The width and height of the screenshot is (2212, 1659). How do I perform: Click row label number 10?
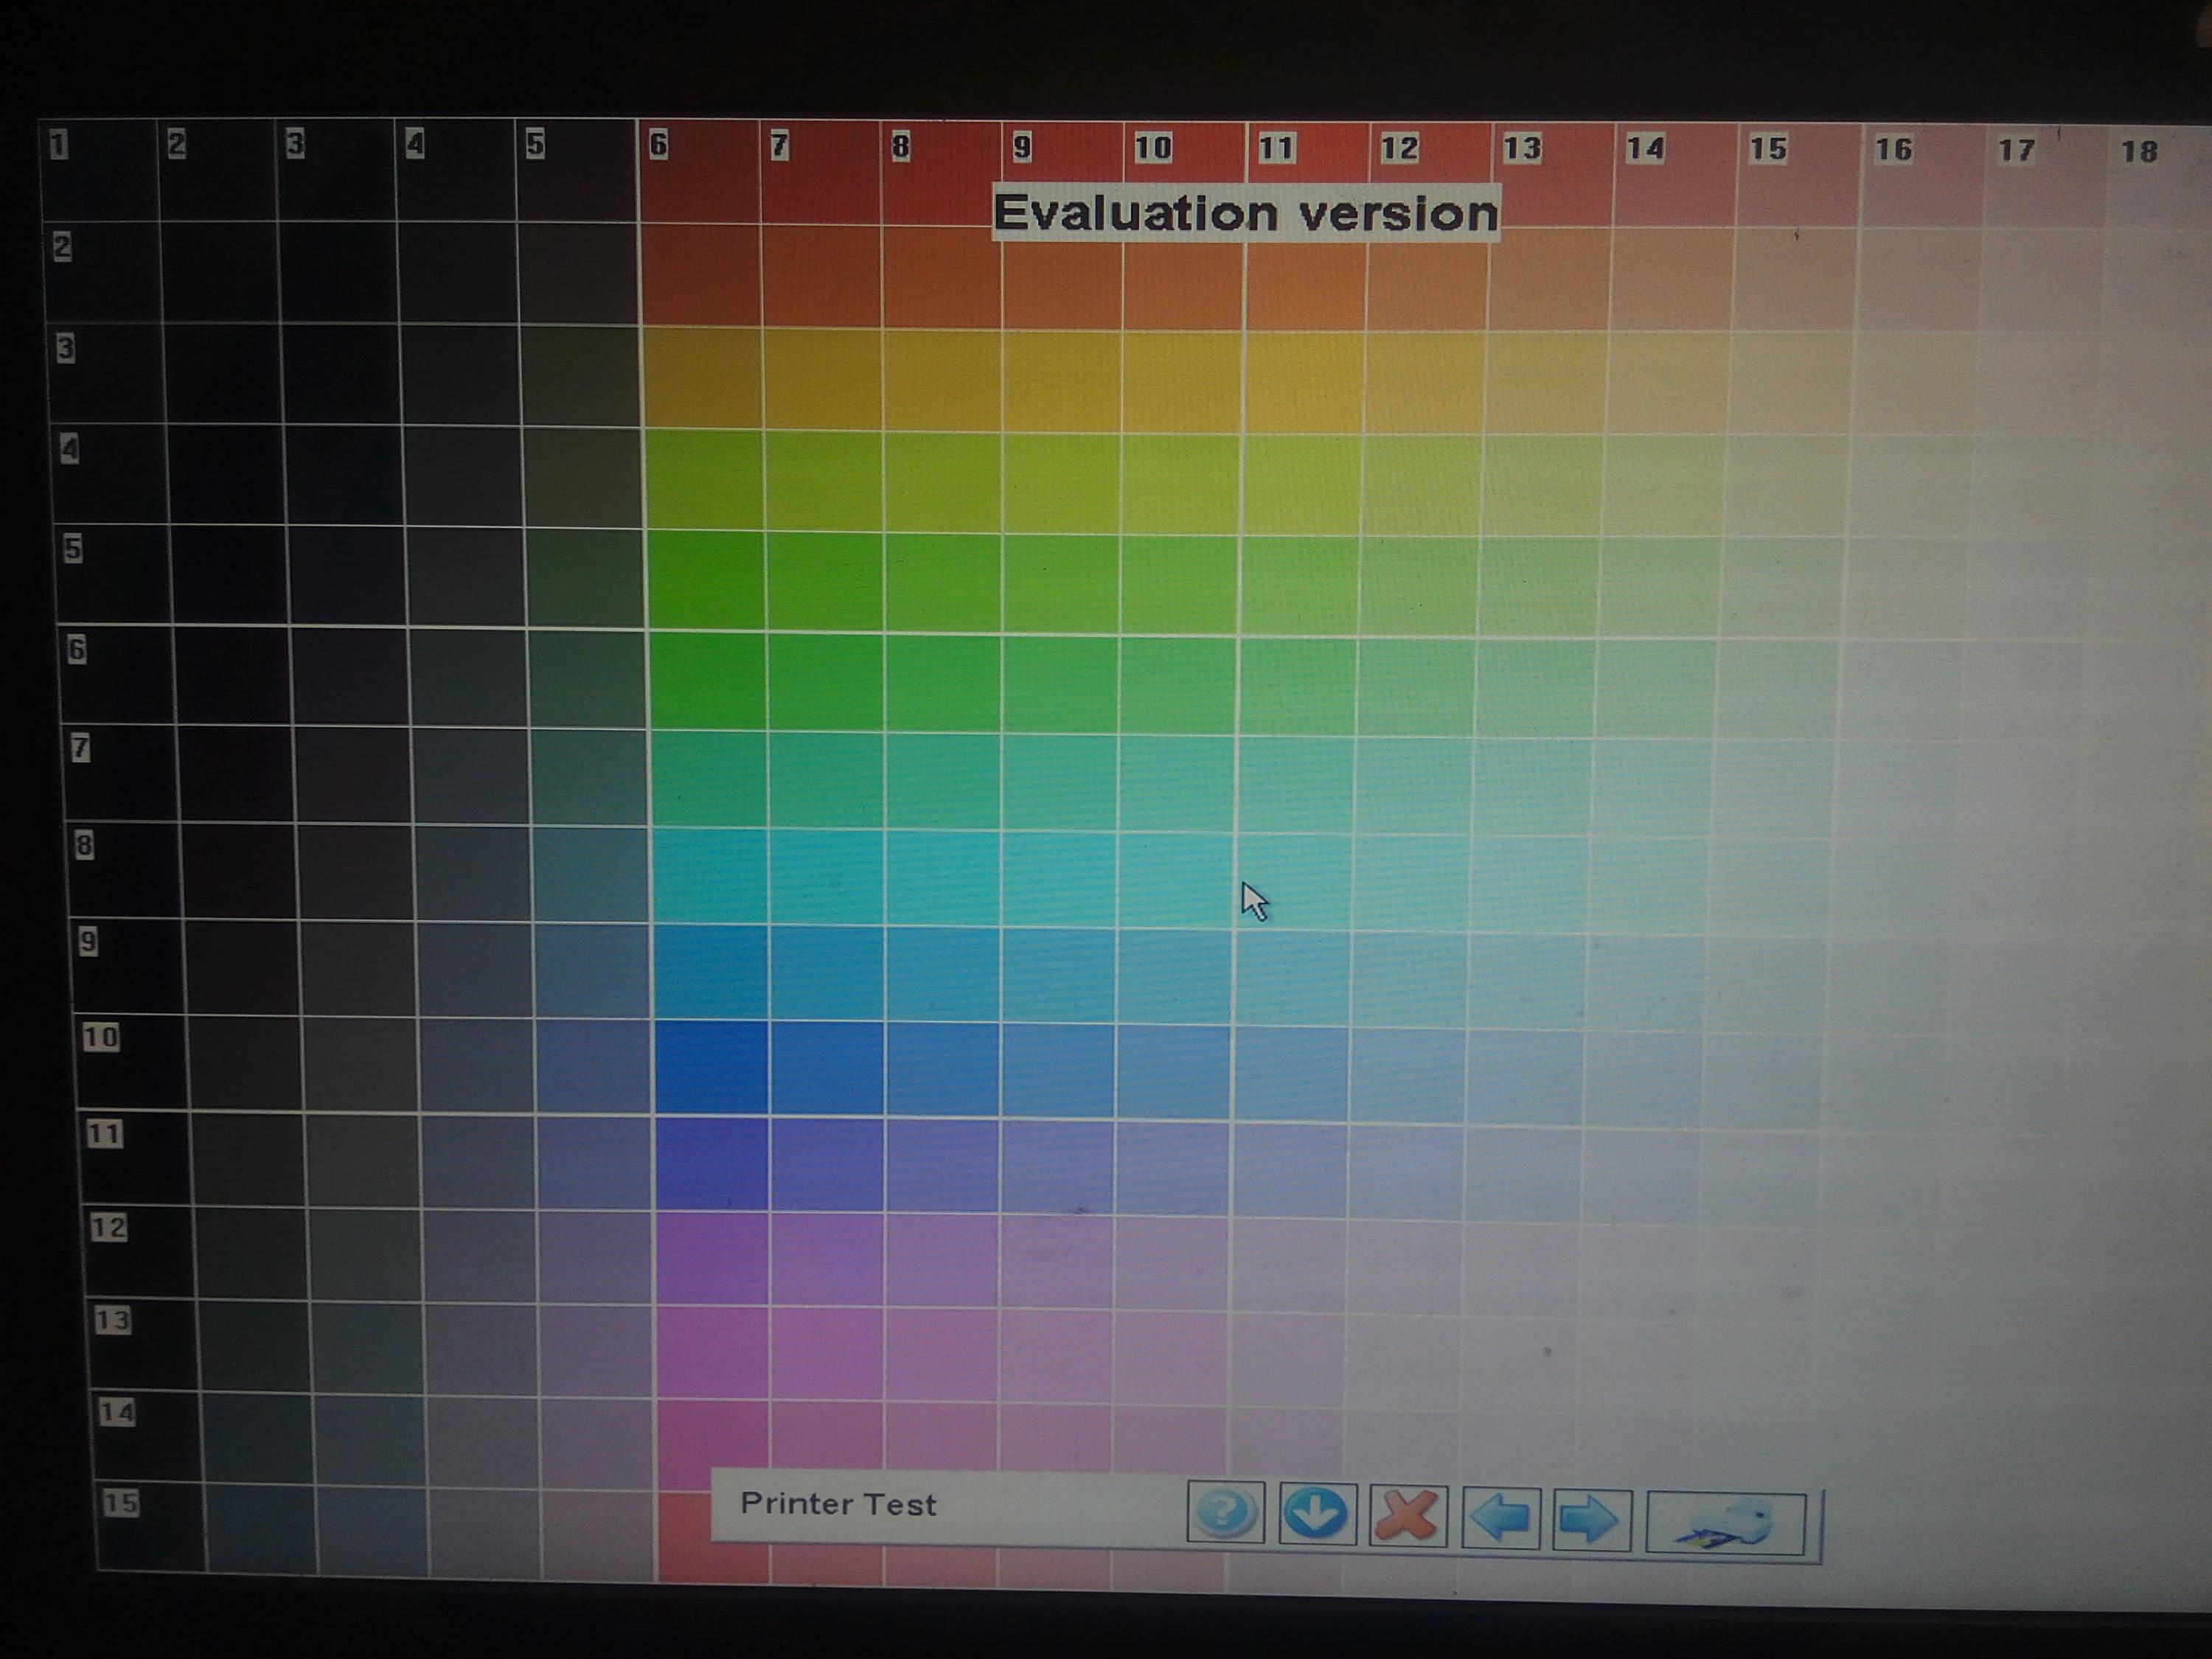click(101, 1037)
